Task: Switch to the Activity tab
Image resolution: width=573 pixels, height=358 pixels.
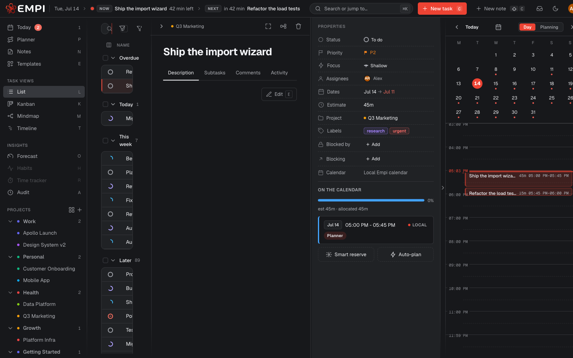Action: 279,73
